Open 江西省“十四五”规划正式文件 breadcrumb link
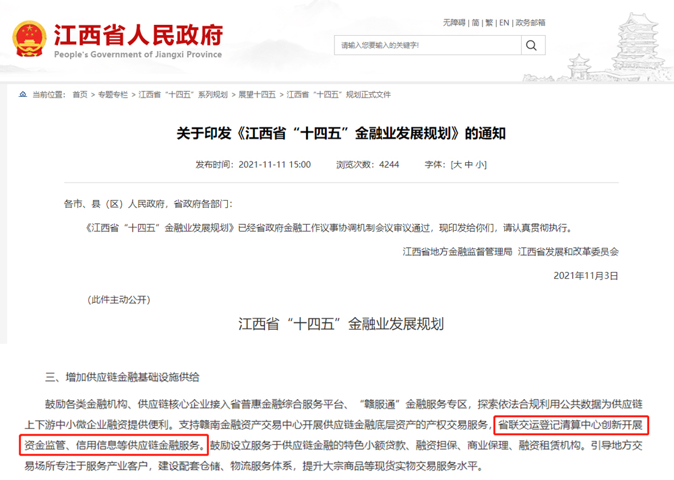 click(x=338, y=95)
